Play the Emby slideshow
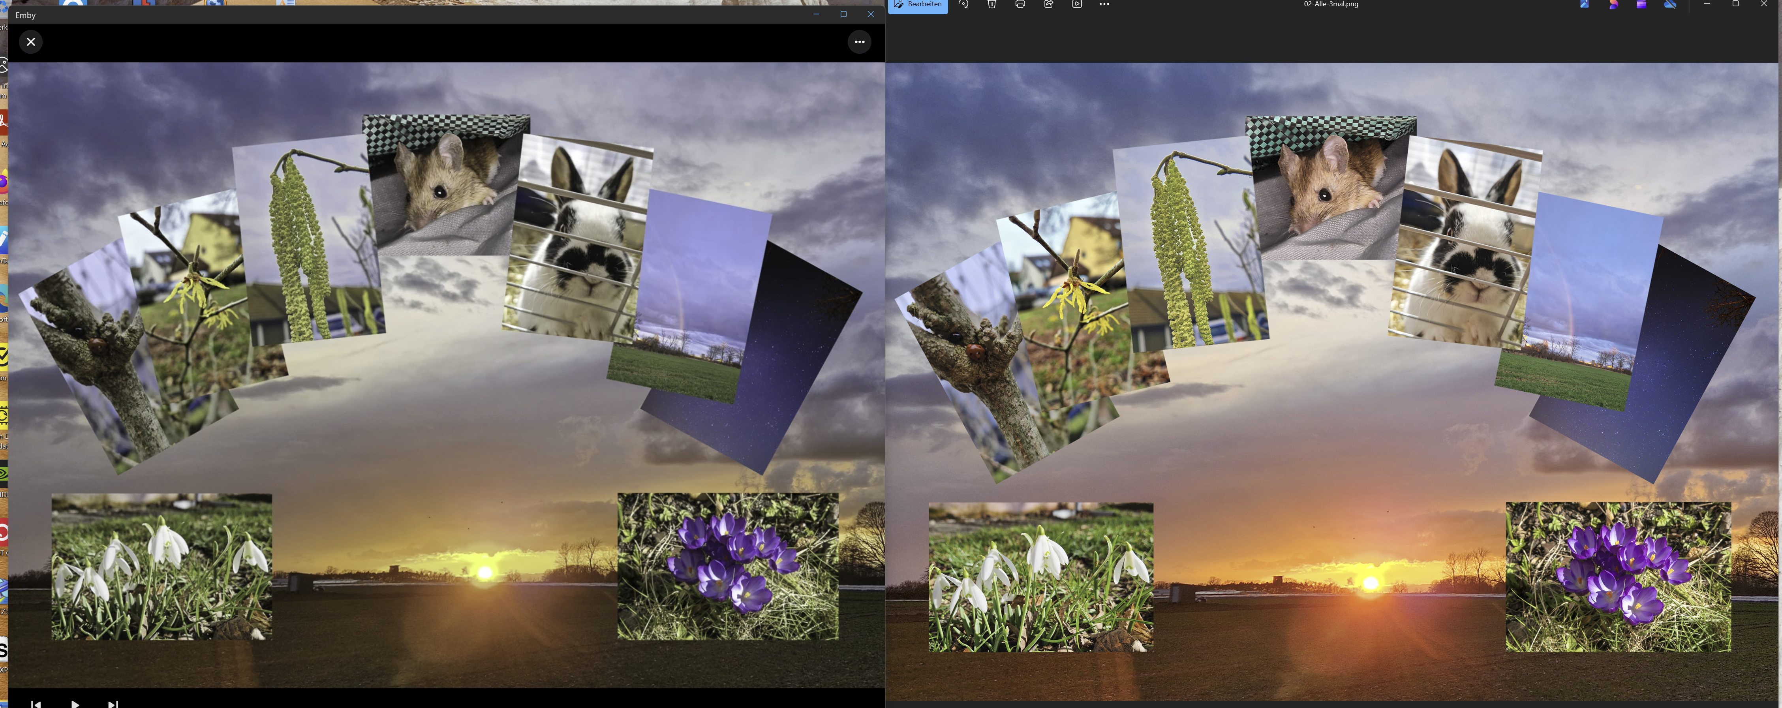The height and width of the screenshot is (708, 1782). (x=75, y=704)
